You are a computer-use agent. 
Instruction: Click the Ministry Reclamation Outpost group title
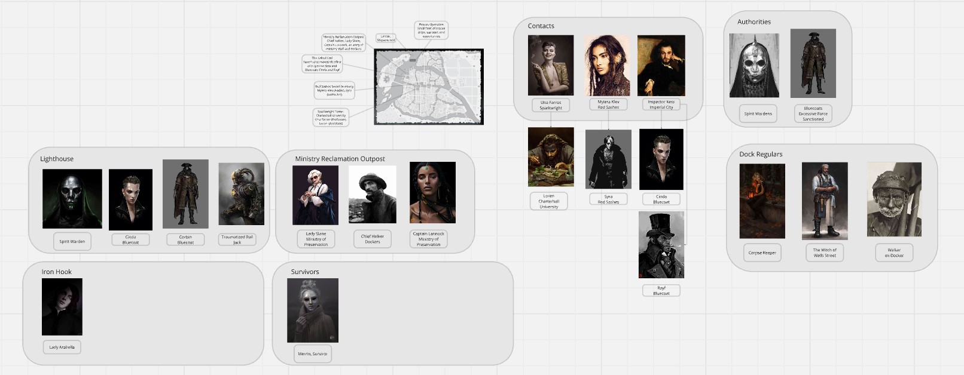coord(340,159)
